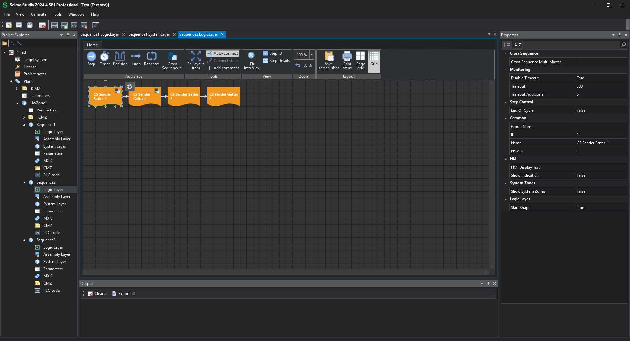Collapse the HwZone1 node
Image resolution: width=630 pixels, height=341 pixels.
click(x=17, y=103)
